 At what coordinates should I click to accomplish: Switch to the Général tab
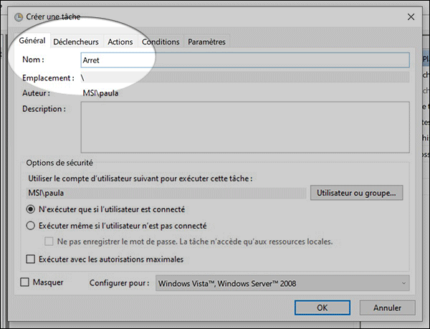(32, 42)
